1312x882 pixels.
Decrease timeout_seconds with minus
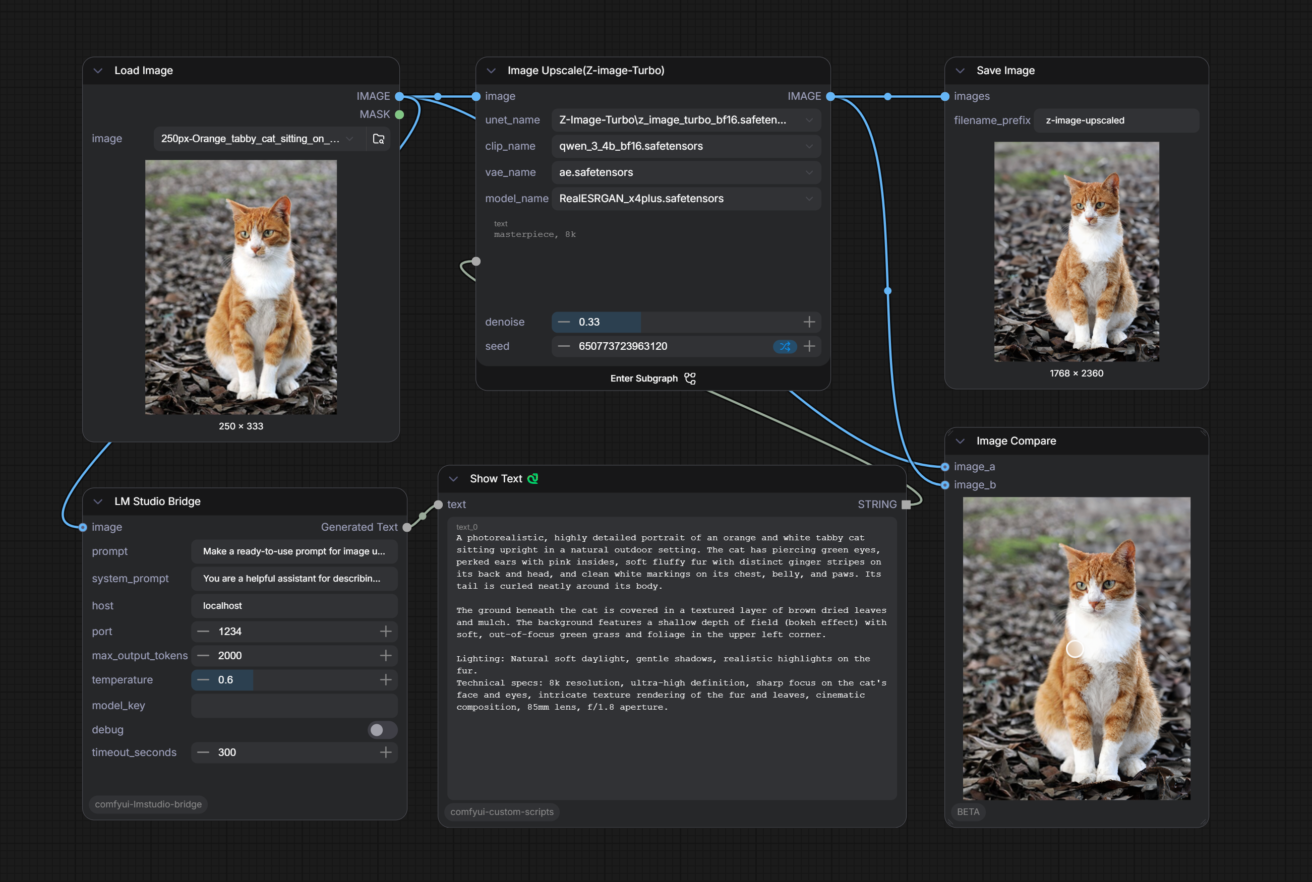[x=203, y=752]
